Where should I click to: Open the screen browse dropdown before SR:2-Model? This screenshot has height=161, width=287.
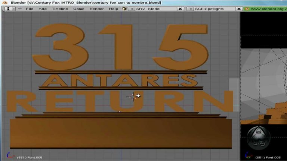point(132,9)
